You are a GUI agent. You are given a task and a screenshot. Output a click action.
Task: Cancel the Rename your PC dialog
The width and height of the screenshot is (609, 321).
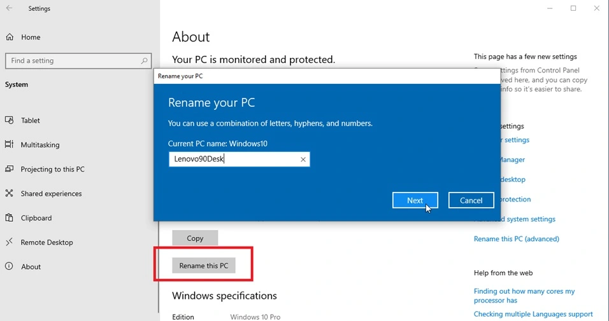tap(471, 200)
